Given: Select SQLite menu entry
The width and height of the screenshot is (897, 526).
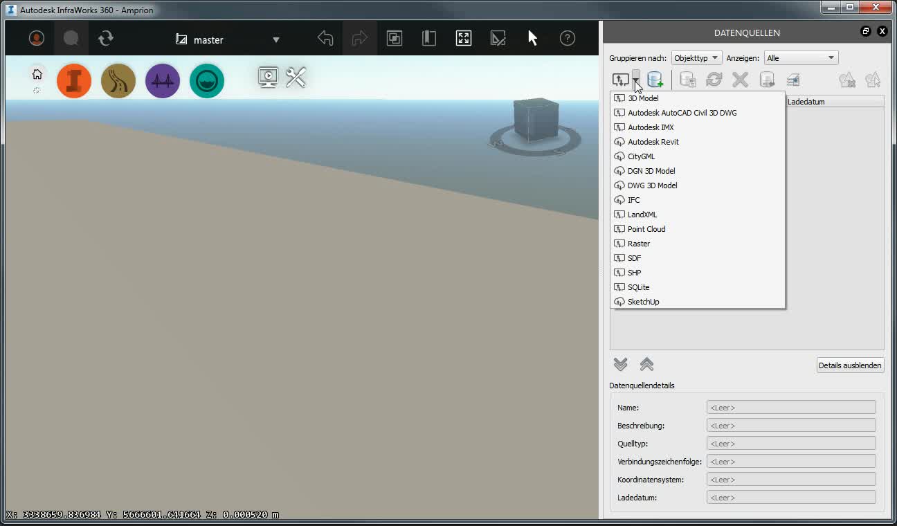Looking at the screenshot, I should point(698,287).
